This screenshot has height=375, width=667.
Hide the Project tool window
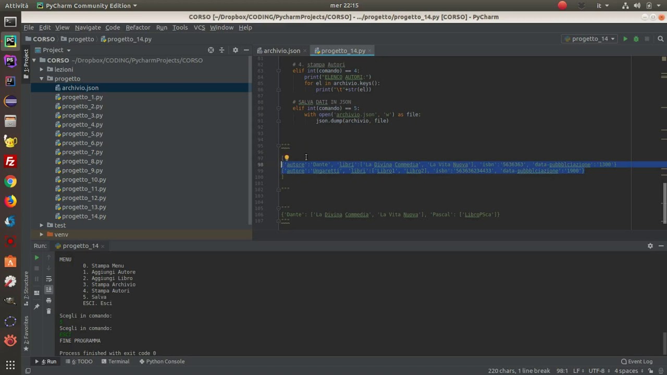245,50
